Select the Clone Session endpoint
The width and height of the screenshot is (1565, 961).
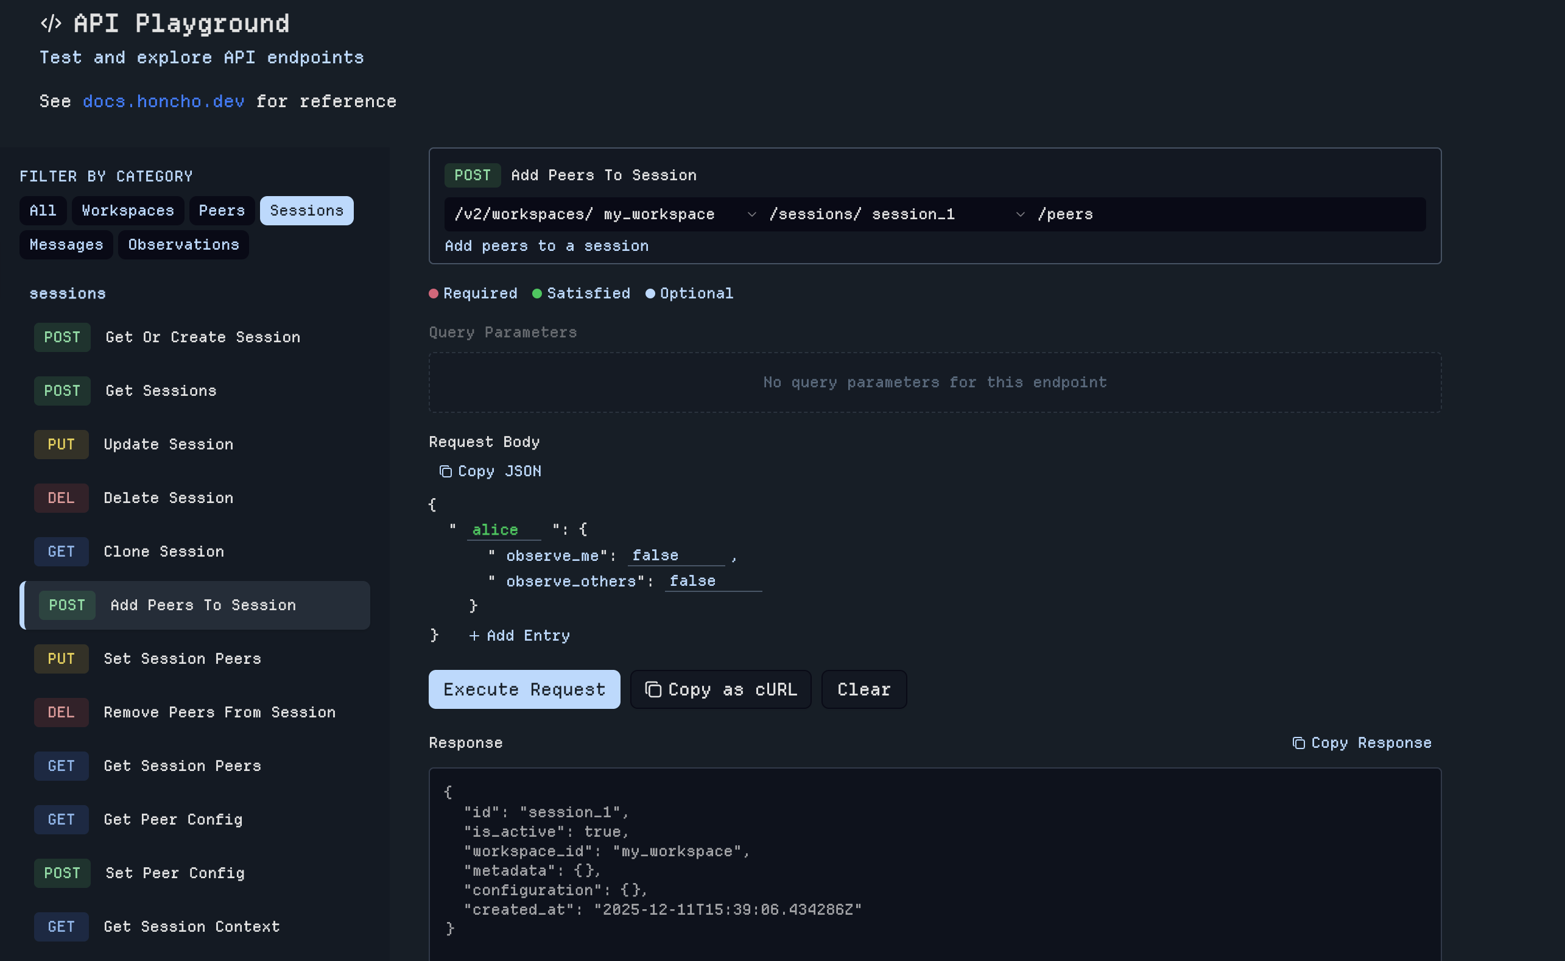coord(163,551)
